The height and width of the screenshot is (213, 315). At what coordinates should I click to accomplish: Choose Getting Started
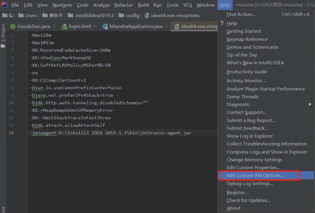(266, 31)
